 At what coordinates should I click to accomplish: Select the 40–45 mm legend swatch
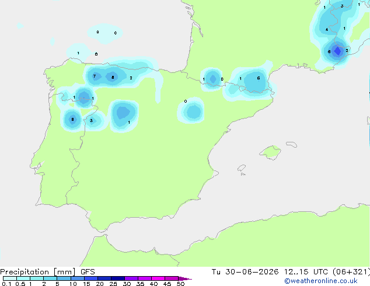(x=158, y=278)
